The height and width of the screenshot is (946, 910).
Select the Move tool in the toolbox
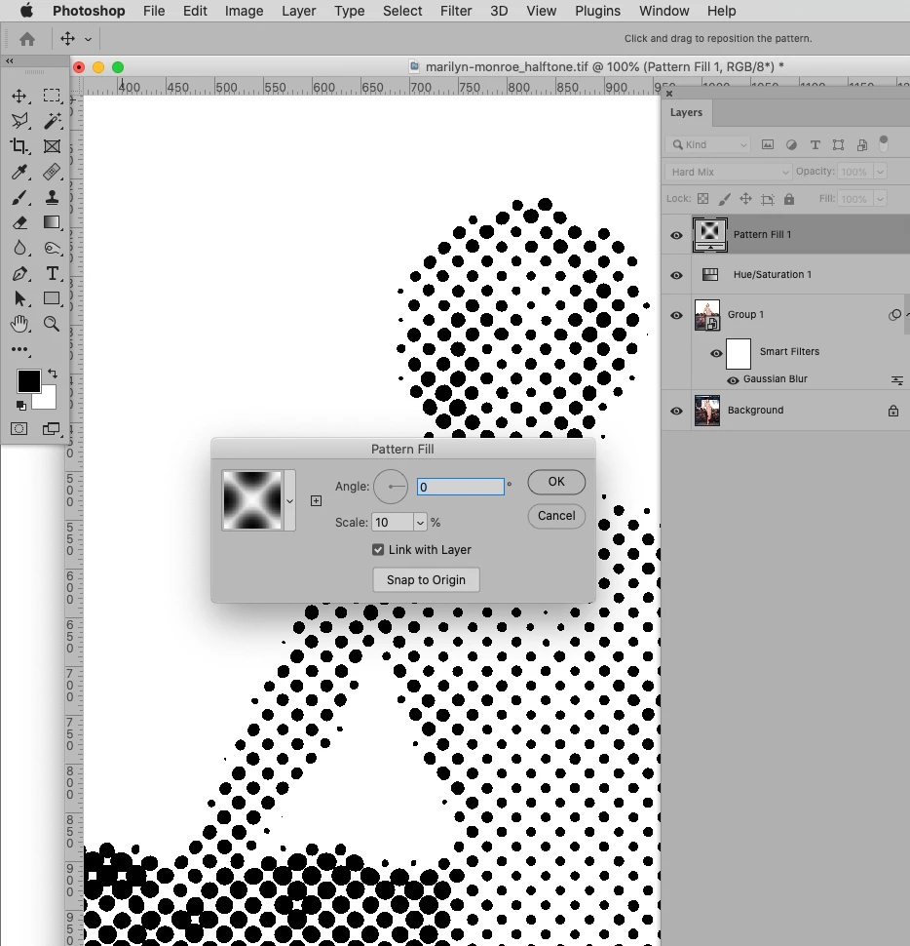19,96
